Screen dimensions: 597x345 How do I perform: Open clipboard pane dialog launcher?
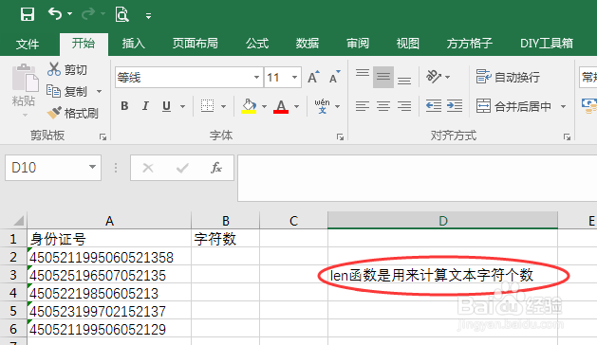tap(103, 136)
